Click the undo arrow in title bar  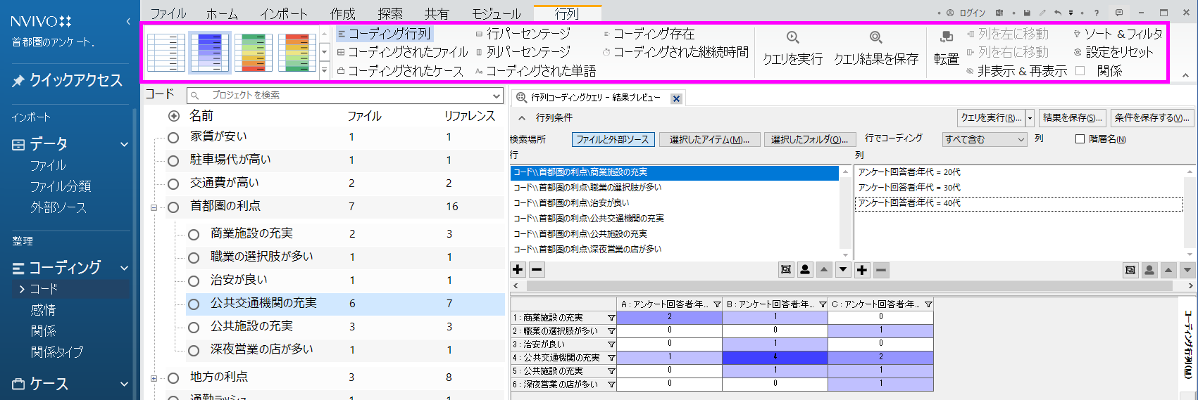[1057, 13]
